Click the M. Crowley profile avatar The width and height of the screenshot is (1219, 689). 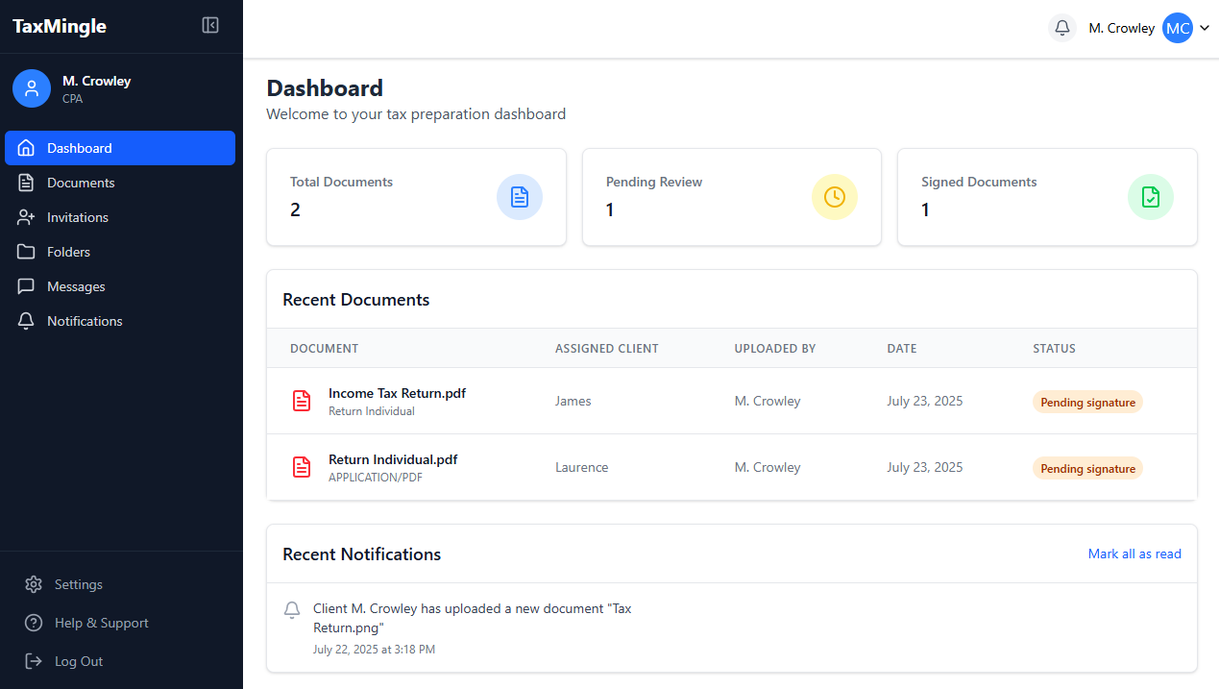pos(31,87)
